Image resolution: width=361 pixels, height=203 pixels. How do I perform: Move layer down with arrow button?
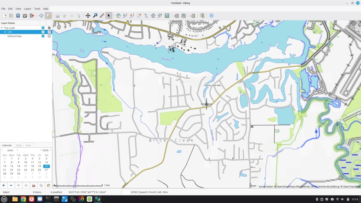point(26,185)
